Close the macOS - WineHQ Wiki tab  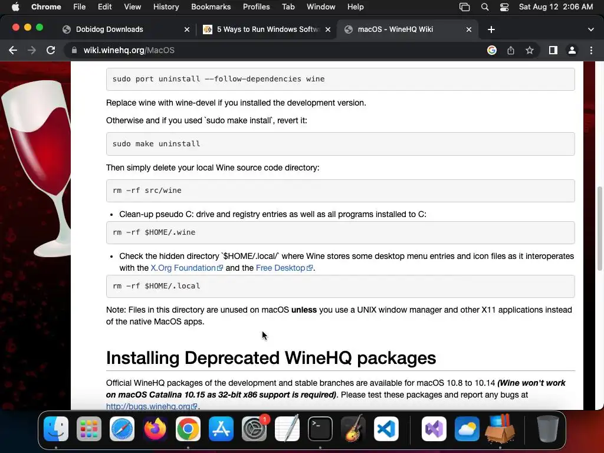(469, 29)
